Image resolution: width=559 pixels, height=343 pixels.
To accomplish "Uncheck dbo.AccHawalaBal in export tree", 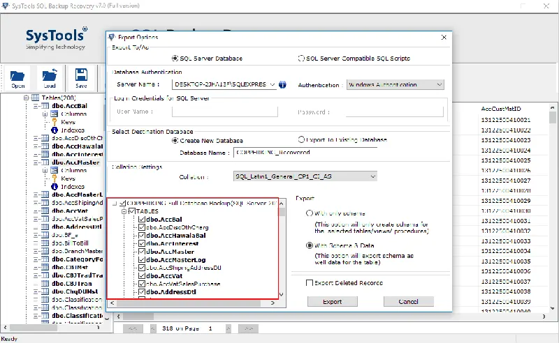I will [142, 235].
